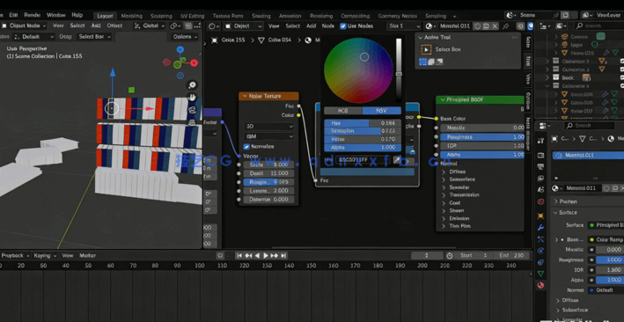This screenshot has height=322, width=624.
Task: Open the Render menu in the top bar
Action: coord(33,15)
